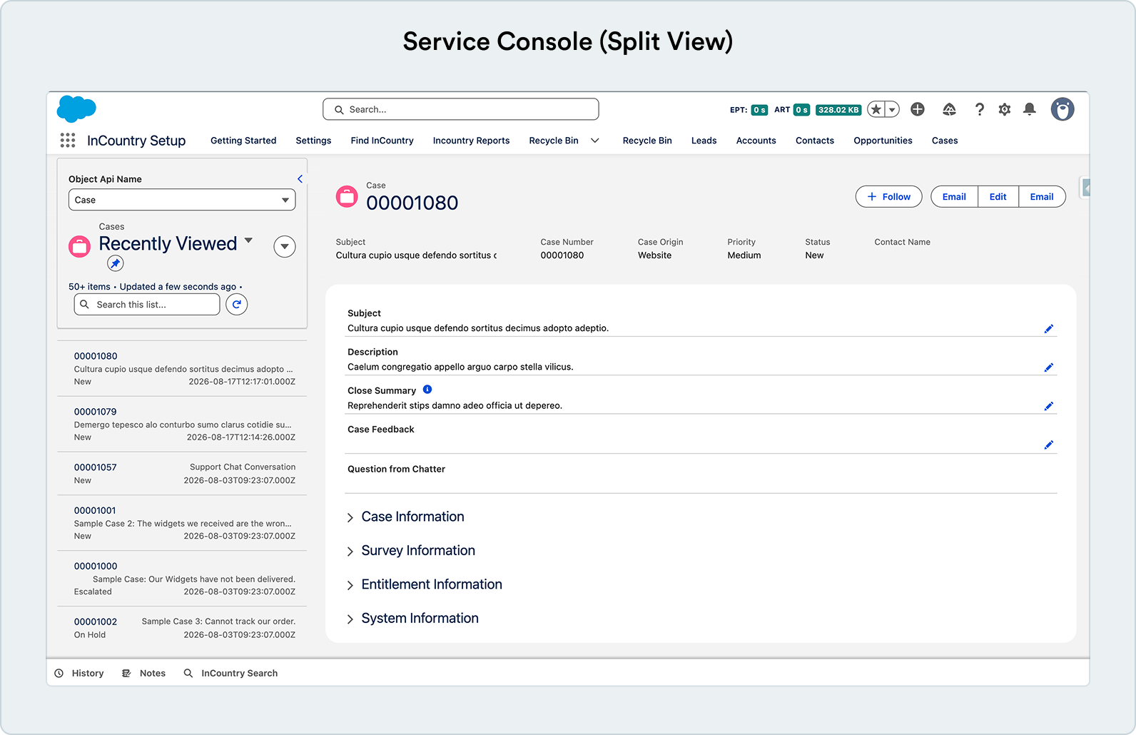The height and width of the screenshot is (735, 1136).
Task: Refresh the Cases list
Action: (x=236, y=305)
